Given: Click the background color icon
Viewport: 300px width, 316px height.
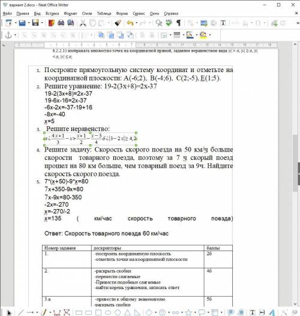Looking at the screenshot, I should pos(203,35).
